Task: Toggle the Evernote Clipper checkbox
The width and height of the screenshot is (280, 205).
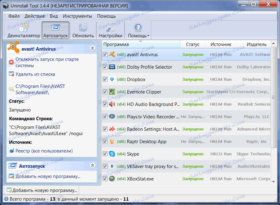Action: (x=105, y=92)
